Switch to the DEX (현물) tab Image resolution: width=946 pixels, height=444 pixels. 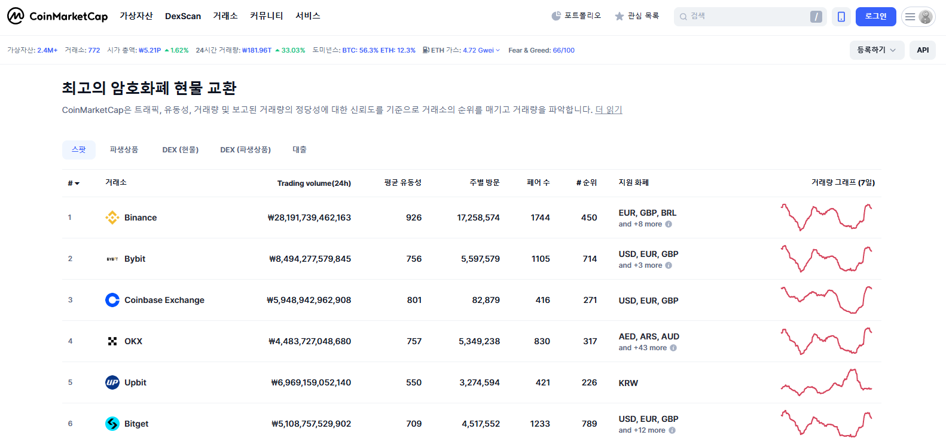click(181, 150)
